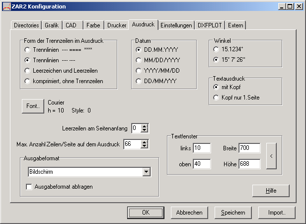
Task: Click the Breite input field
Action: point(249,148)
